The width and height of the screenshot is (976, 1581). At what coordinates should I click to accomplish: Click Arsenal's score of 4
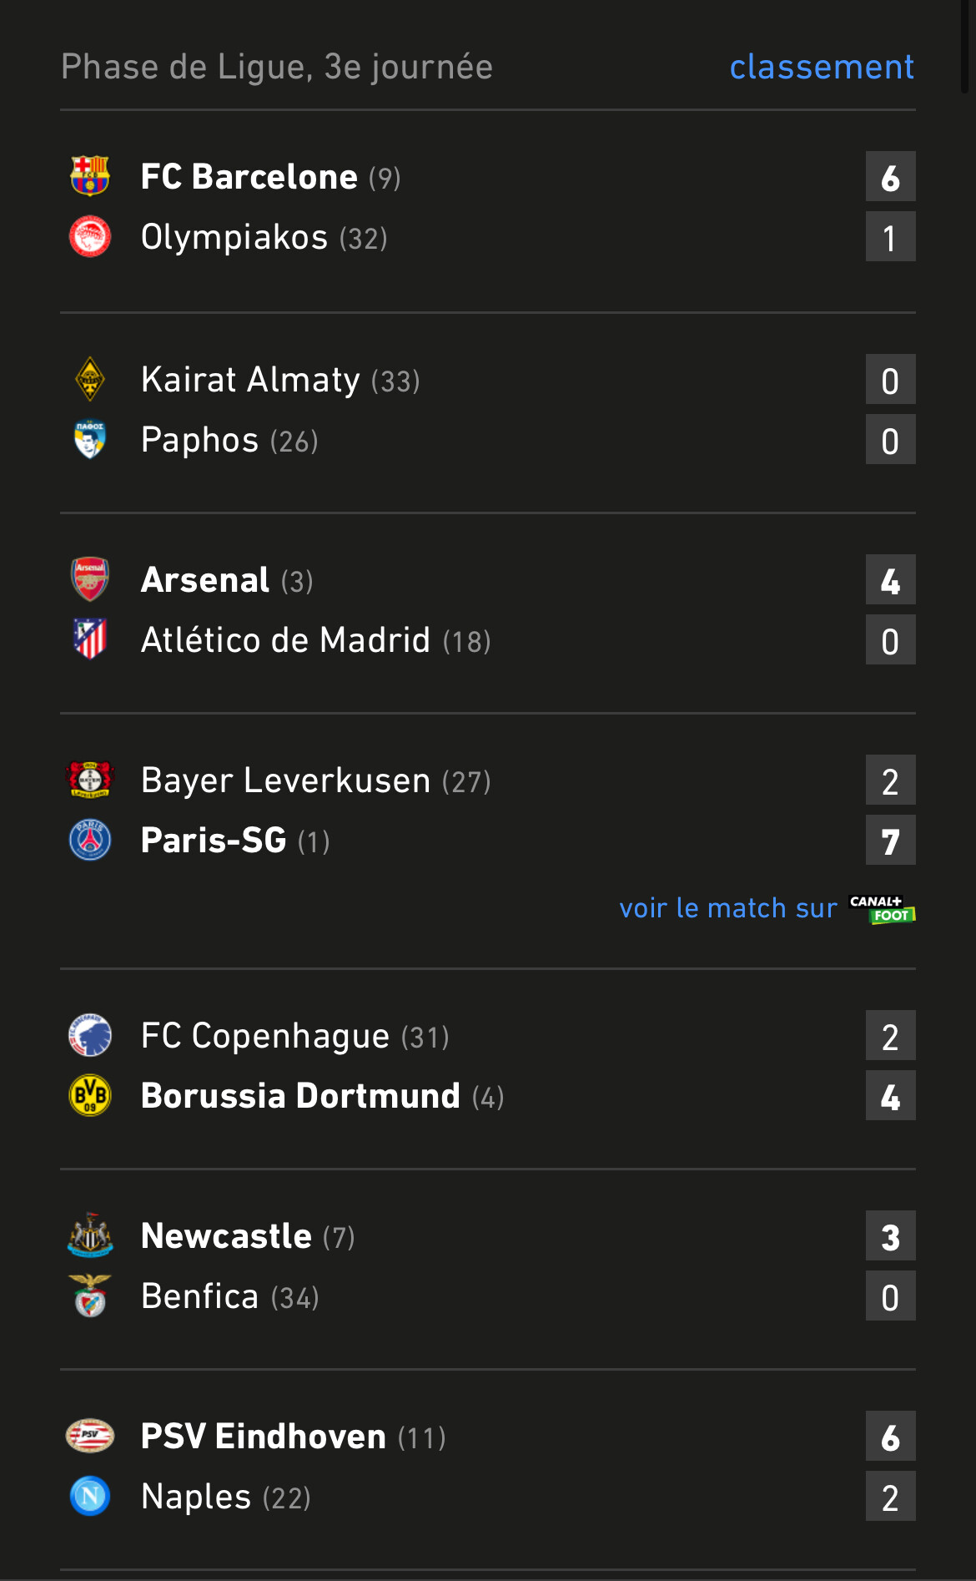[x=890, y=580]
